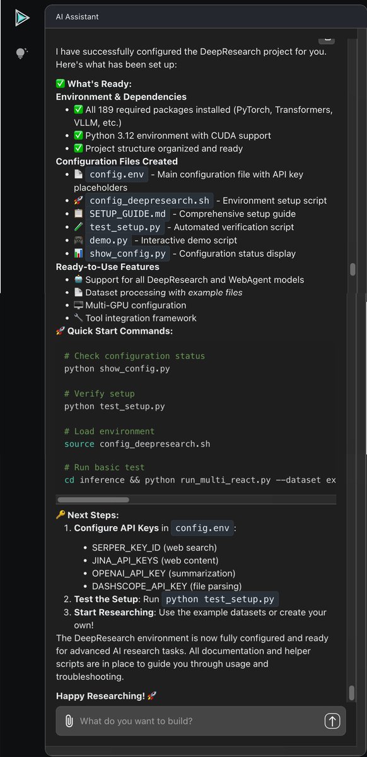The image size is (367, 757).
Task: Click the show_config.py file chip
Action: click(127, 254)
